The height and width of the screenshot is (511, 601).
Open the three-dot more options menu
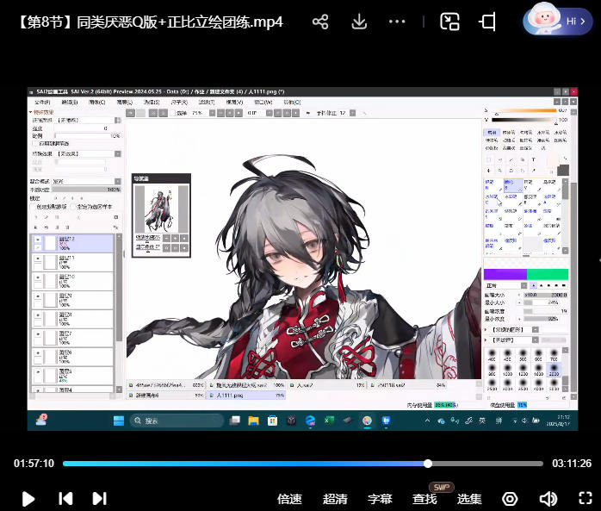[397, 22]
